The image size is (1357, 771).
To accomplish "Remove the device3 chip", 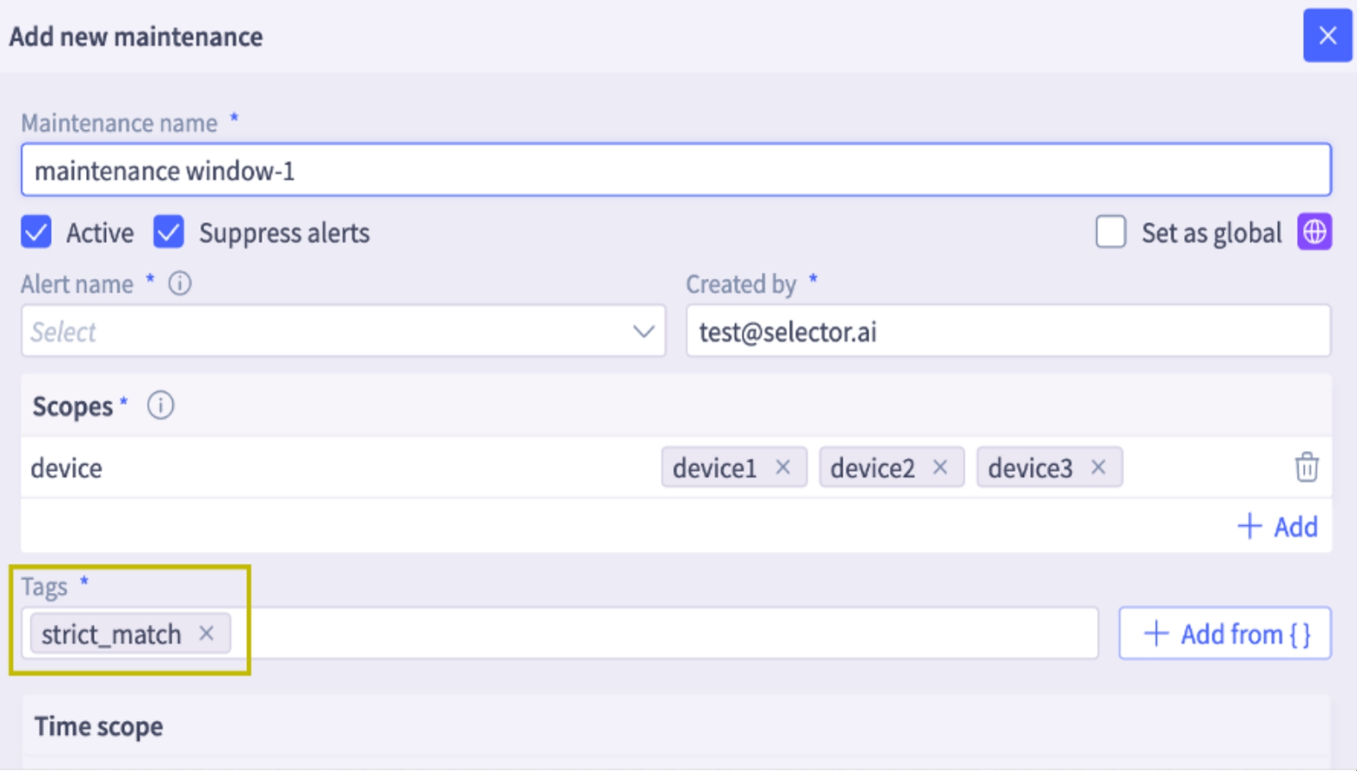I will [x=1098, y=467].
